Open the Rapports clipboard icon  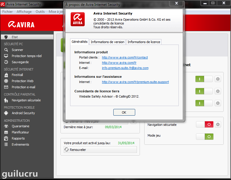pos(6,138)
